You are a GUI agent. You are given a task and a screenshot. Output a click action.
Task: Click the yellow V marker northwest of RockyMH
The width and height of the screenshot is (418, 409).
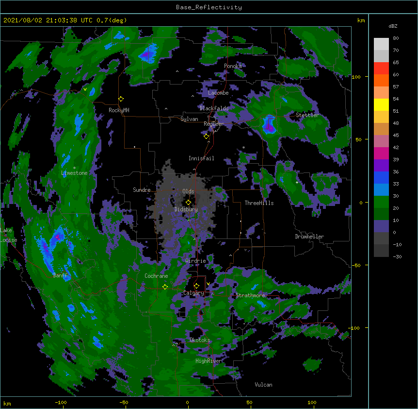tap(85, 89)
